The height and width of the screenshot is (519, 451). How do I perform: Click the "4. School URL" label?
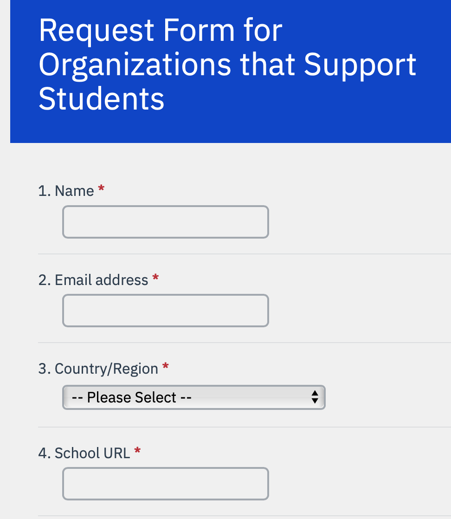84,453
